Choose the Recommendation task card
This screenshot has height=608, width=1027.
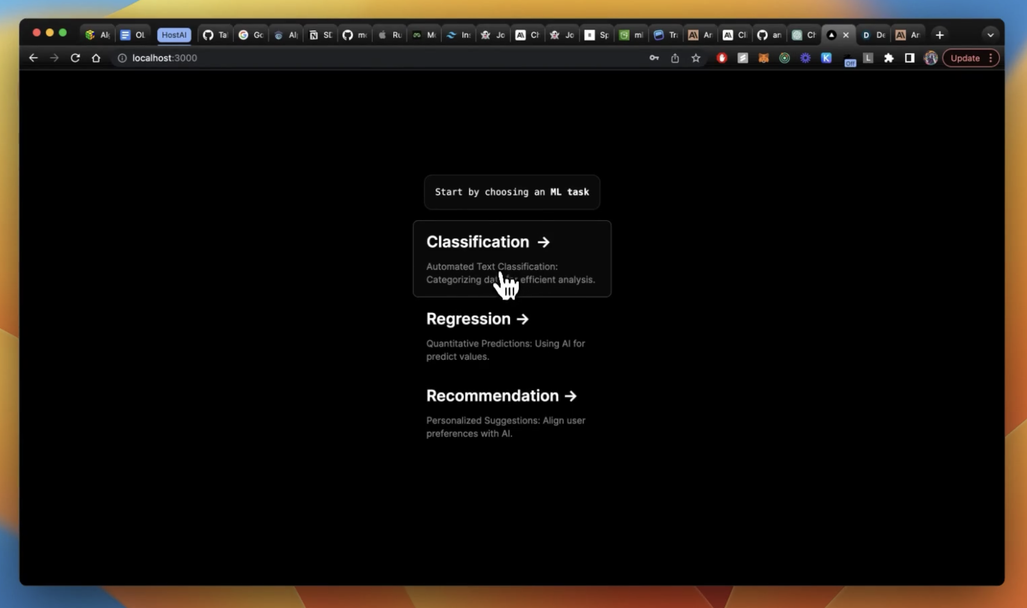coord(501,396)
